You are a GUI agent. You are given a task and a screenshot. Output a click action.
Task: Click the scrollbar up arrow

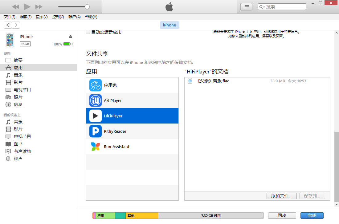pyautogui.click(x=337, y=33)
